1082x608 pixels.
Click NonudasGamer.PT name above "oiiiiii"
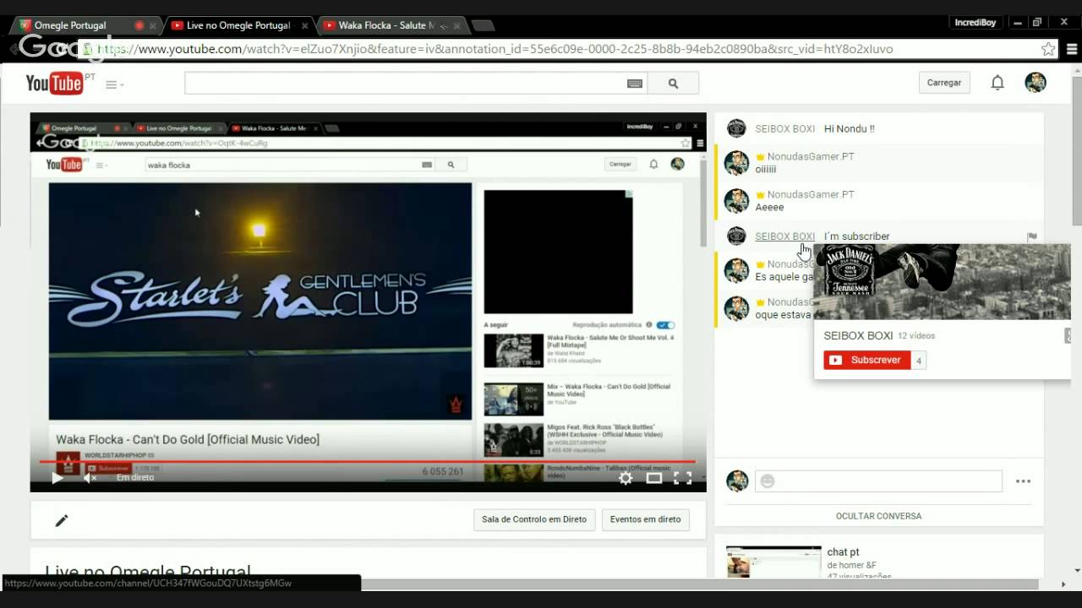pos(811,157)
